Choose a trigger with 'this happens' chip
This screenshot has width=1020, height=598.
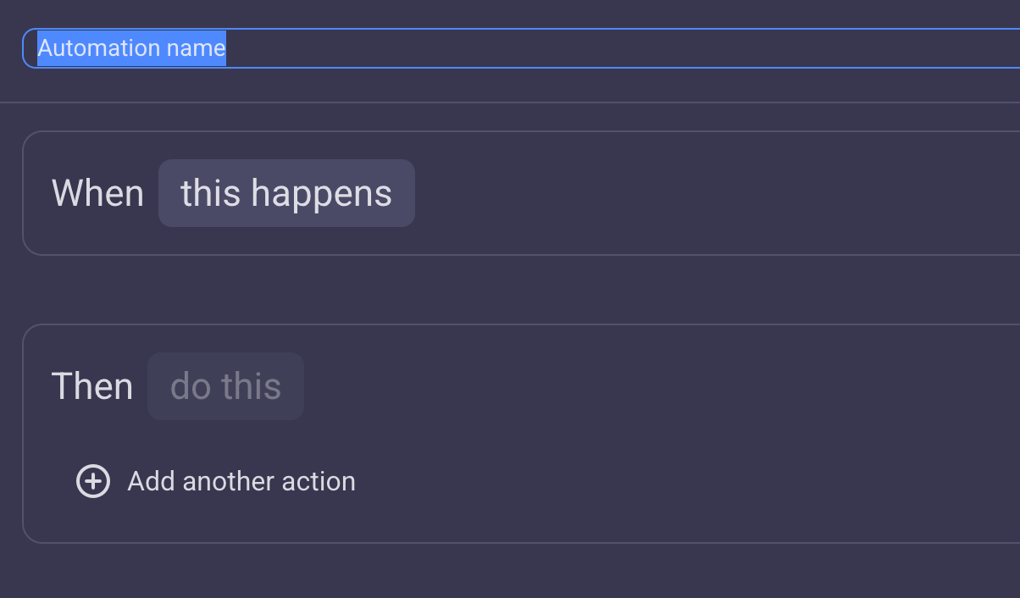(286, 193)
